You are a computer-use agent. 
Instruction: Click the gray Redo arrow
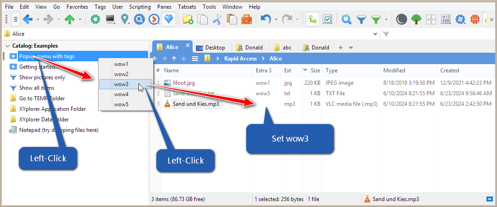(x=287, y=20)
